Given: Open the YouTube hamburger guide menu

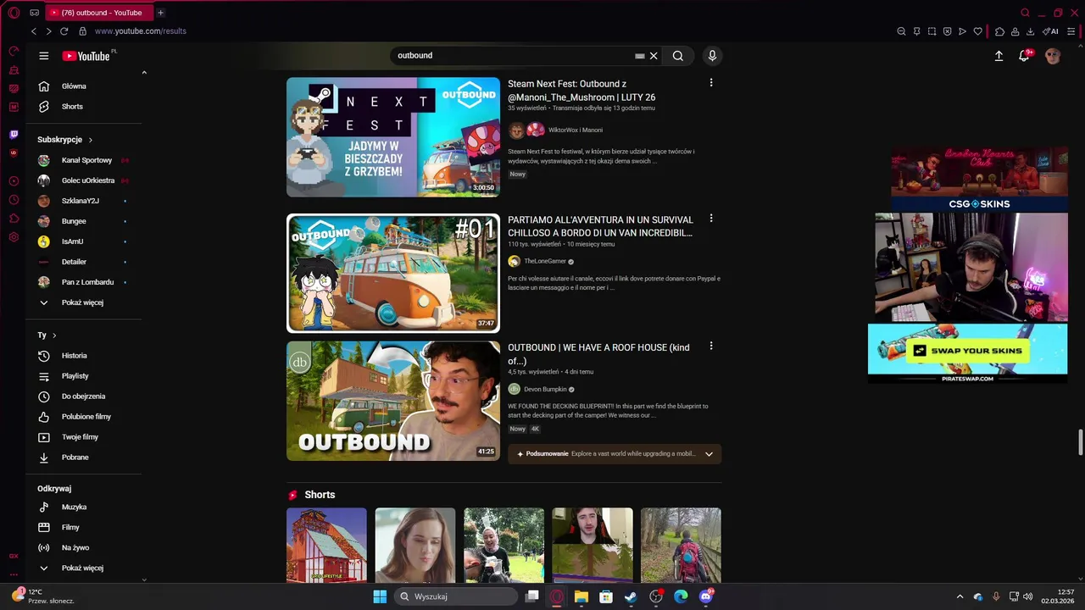Looking at the screenshot, I should click(x=44, y=56).
